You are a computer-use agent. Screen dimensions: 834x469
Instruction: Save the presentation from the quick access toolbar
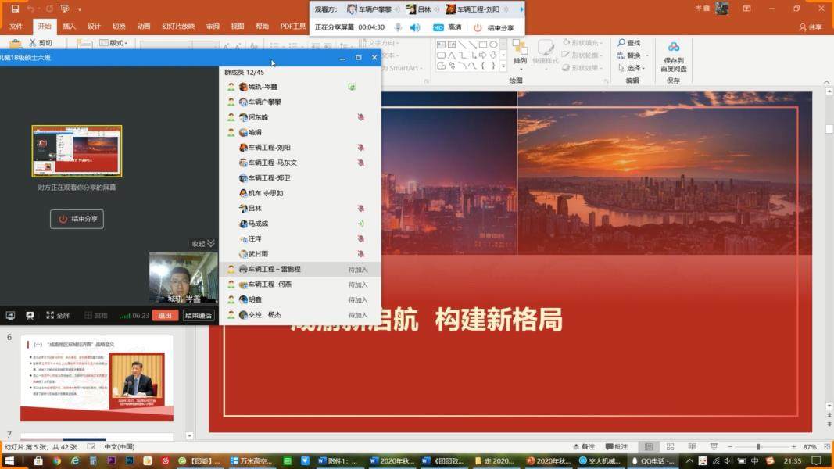pyautogui.click(x=15, y=9)
